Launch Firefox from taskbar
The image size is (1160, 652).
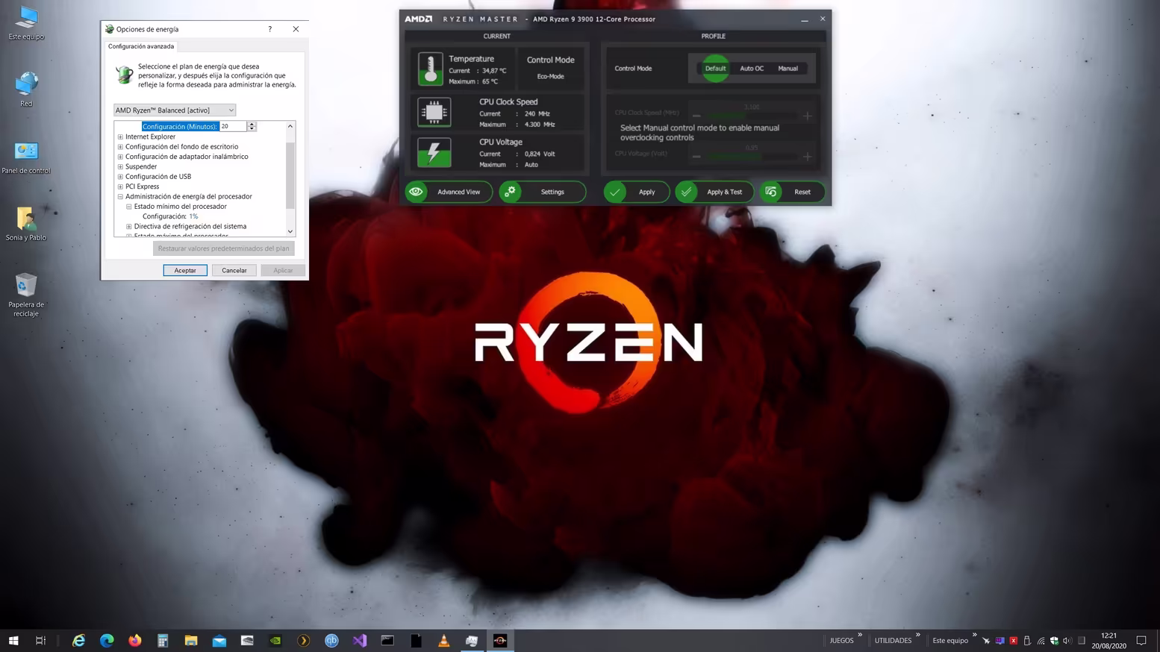pos(134,641)
